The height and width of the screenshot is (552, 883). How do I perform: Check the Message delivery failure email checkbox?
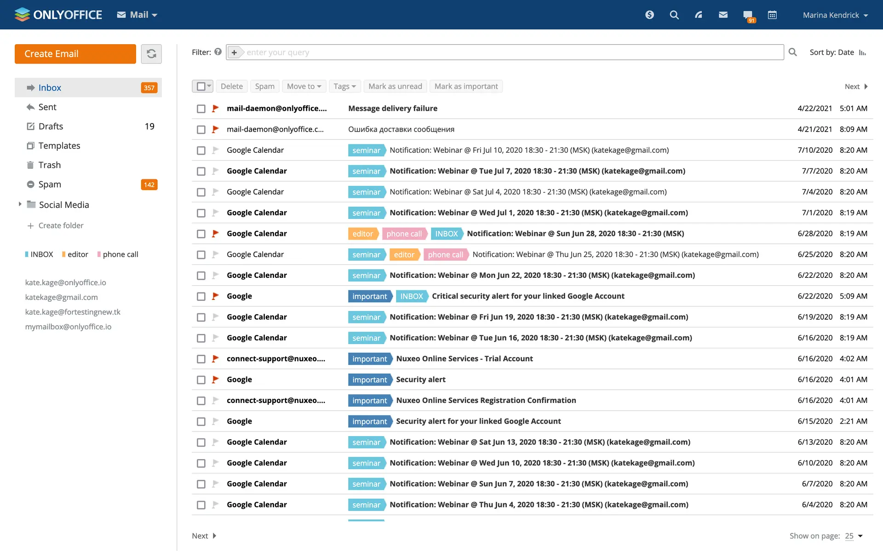(201, 109)
